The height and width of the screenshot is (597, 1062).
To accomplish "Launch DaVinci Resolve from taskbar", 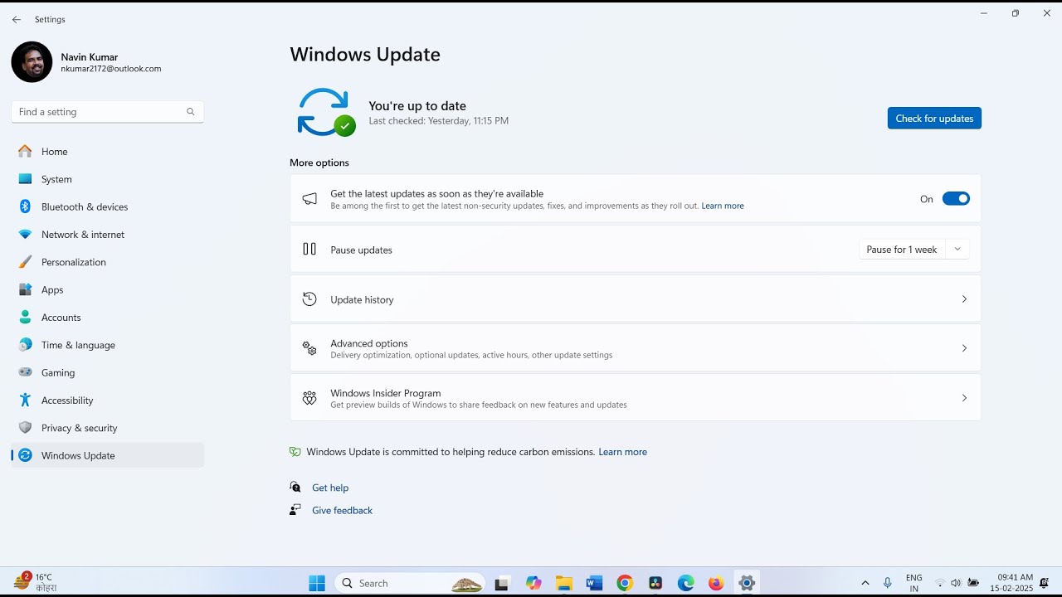I will [x=655, y=583].
